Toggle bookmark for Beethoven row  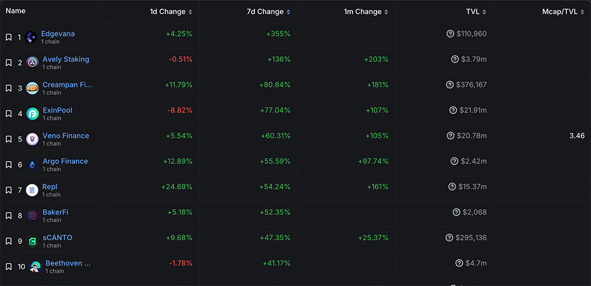(9, 266)
